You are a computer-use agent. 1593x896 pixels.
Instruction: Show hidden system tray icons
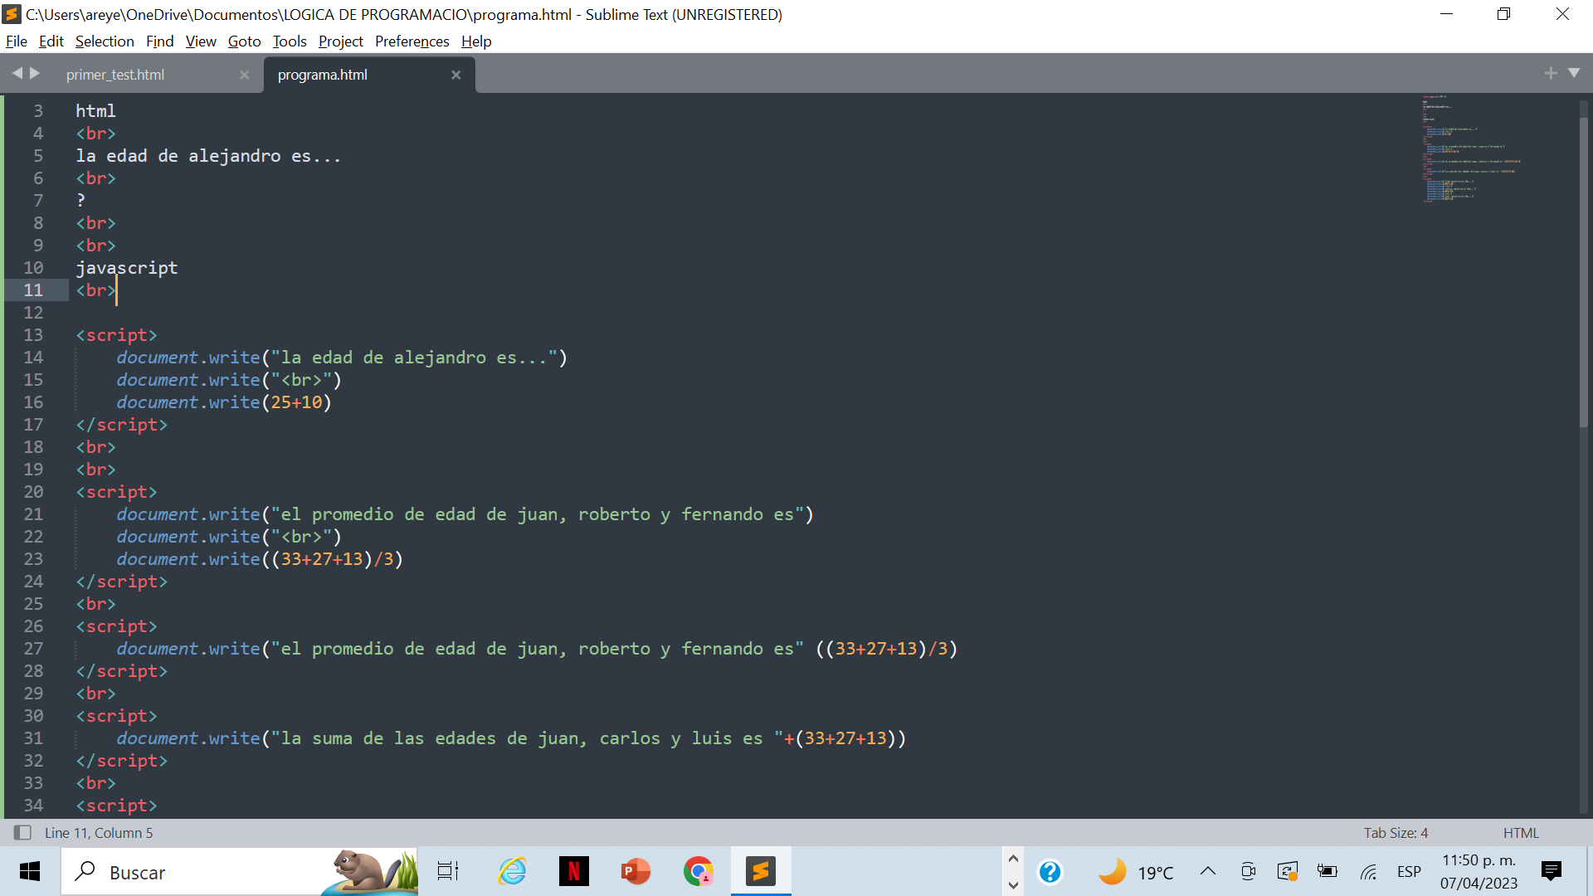pyautogui.click(x=1208, y=871)
